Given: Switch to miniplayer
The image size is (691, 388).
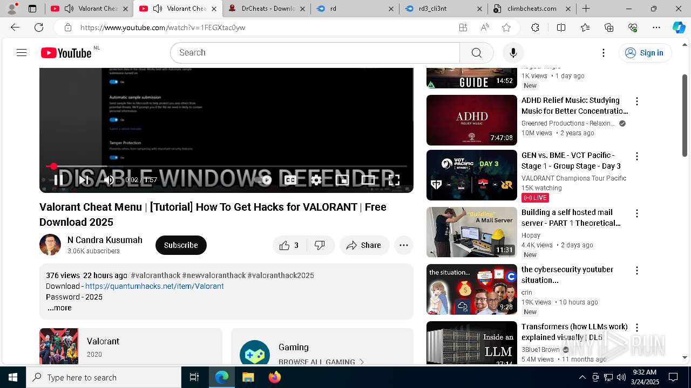Looking at the screenshot, I should point(342,180).
